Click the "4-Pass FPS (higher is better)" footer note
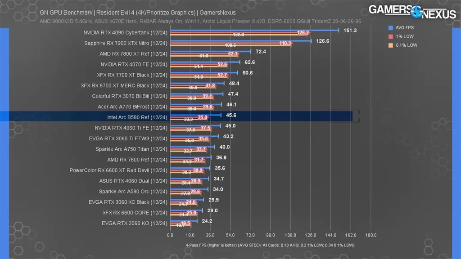Viewport: 461px width, 259px height. [270, 245]
